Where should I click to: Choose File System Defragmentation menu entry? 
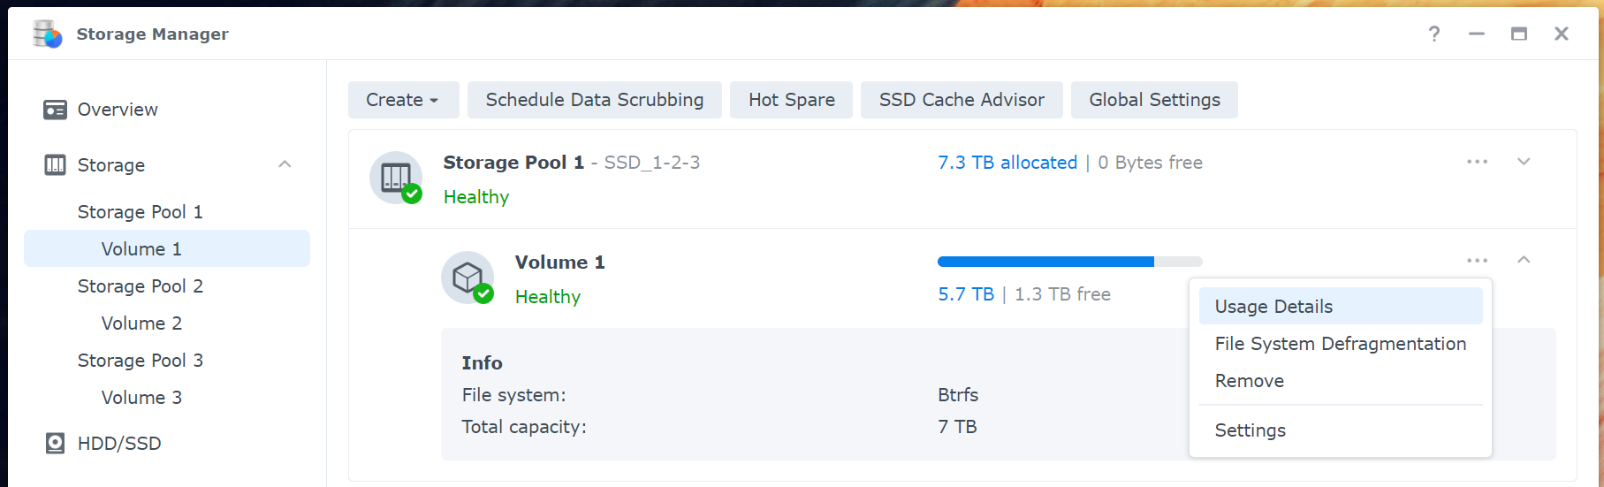coord(1341,344)
